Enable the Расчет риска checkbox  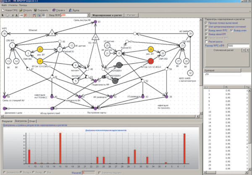point(206,42)
